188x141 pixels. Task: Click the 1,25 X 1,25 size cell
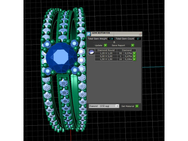pyautogui.click(x=106, y=53)
